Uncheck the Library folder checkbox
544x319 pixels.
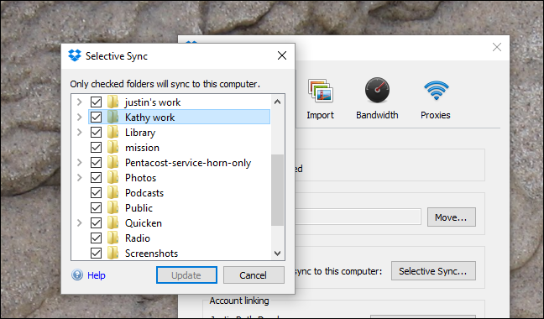pyautogui.click(x=96, y=132)
